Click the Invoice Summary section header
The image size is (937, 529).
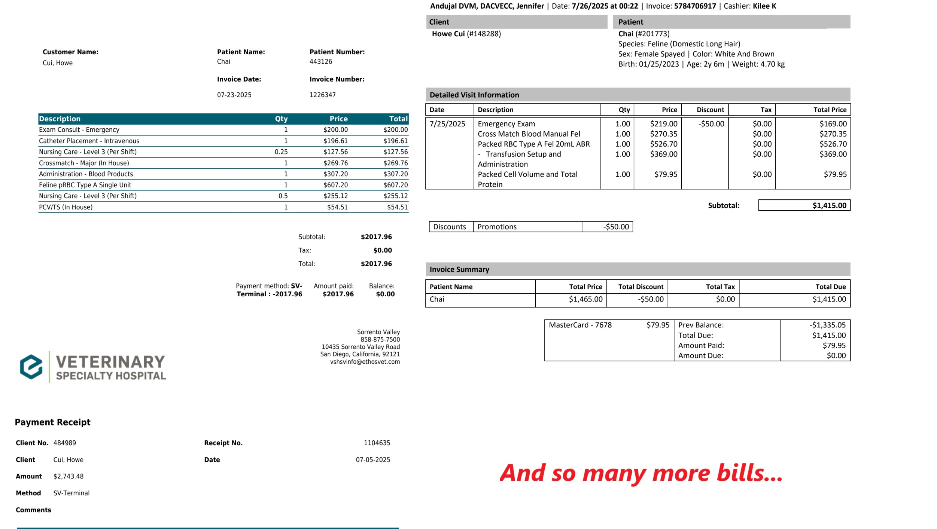pos(459,269)
